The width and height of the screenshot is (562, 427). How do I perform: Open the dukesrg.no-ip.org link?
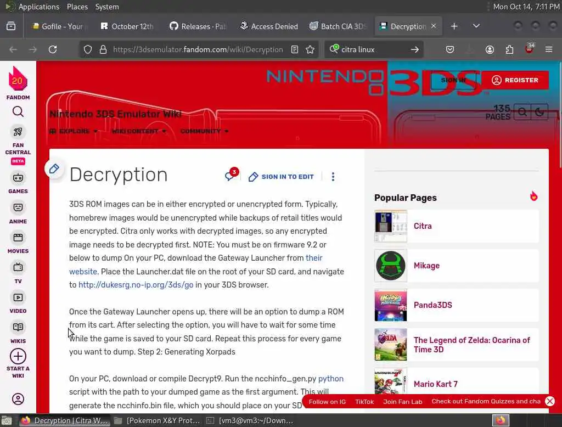click(x=136, y=285)
